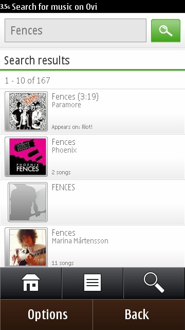Tap the '11 songs' label
The image size is (185, 330).
coord(63,263)
